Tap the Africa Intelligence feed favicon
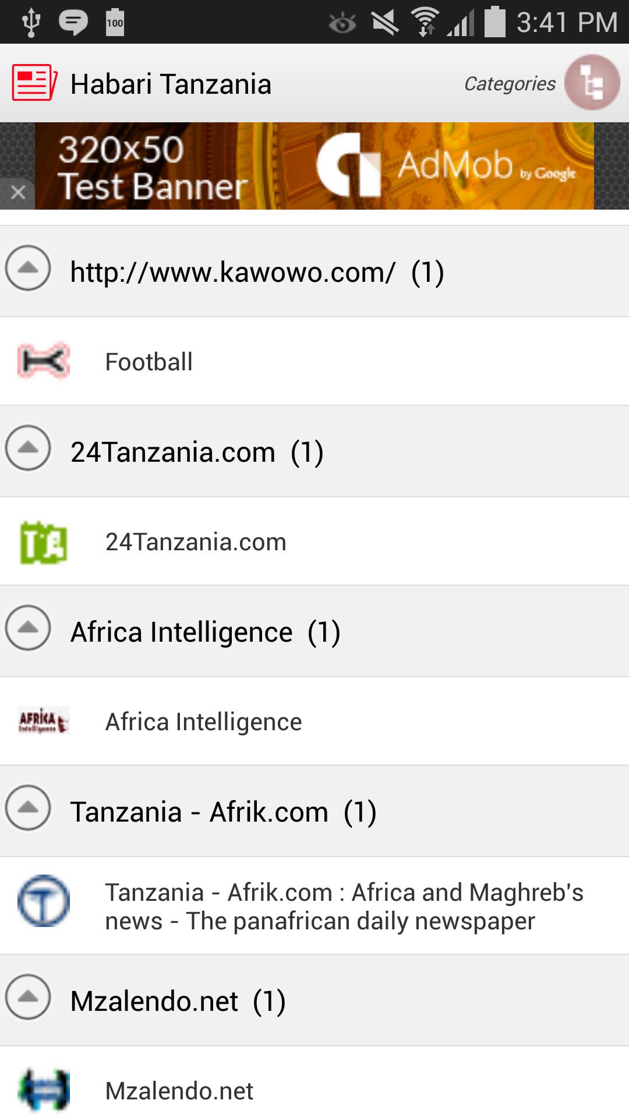Viewport: 629px width, 1118px height. click(x=43, y=721)
